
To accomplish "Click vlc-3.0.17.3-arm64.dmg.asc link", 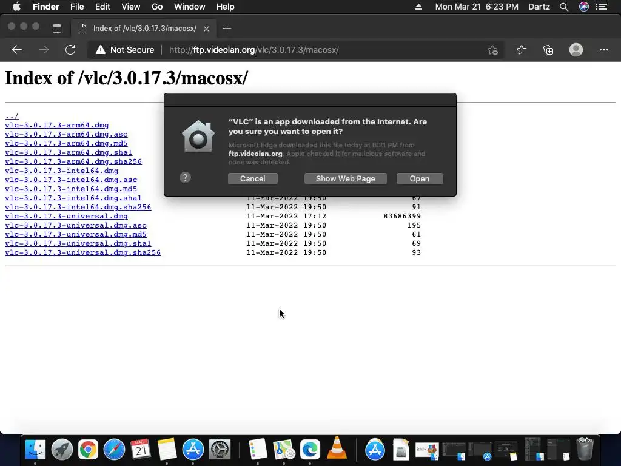I will (x=66, y=134).
